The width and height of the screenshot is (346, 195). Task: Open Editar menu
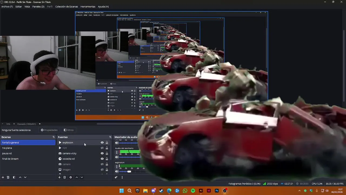click(19, 6)
